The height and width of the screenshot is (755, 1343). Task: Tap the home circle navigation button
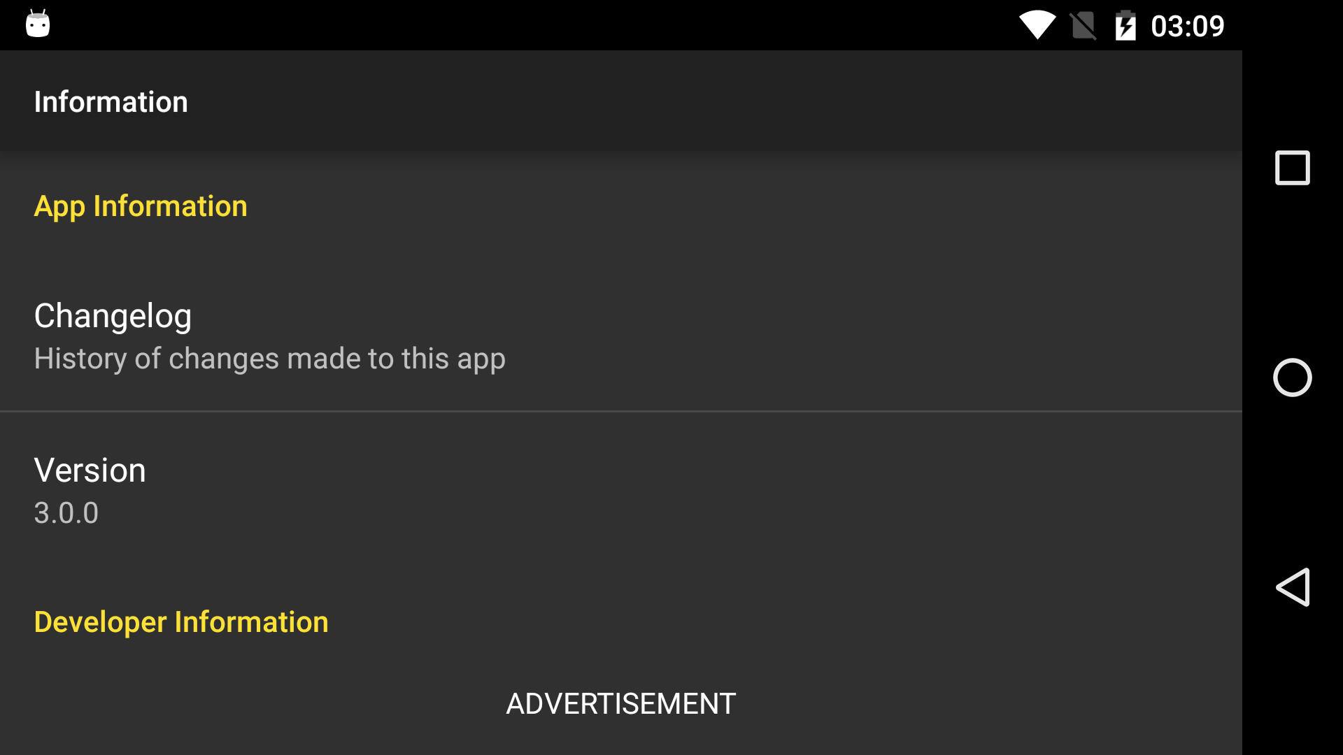[1293, 377]
